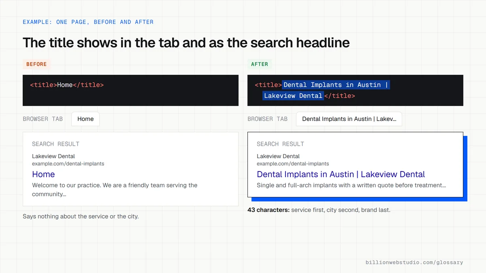
Task: Click the '43 characters:' caption
Action: pyautogui.click(x=269, y=210)
